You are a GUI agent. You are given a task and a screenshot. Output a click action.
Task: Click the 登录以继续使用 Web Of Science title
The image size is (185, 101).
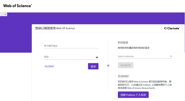(x=55, y=28)
